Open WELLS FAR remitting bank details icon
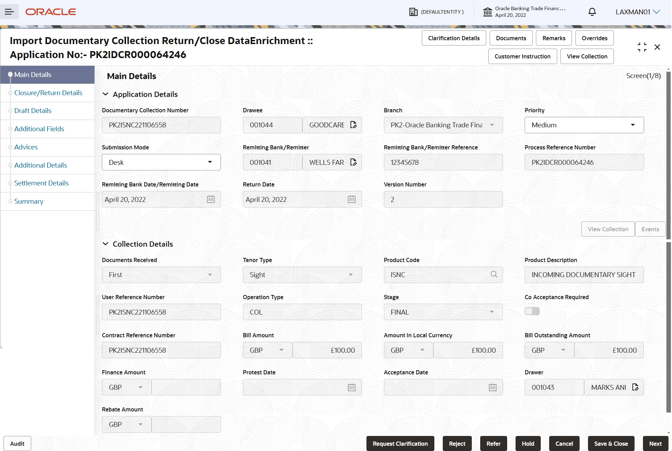This screenshot has height=451, width=672. [353, 162]
